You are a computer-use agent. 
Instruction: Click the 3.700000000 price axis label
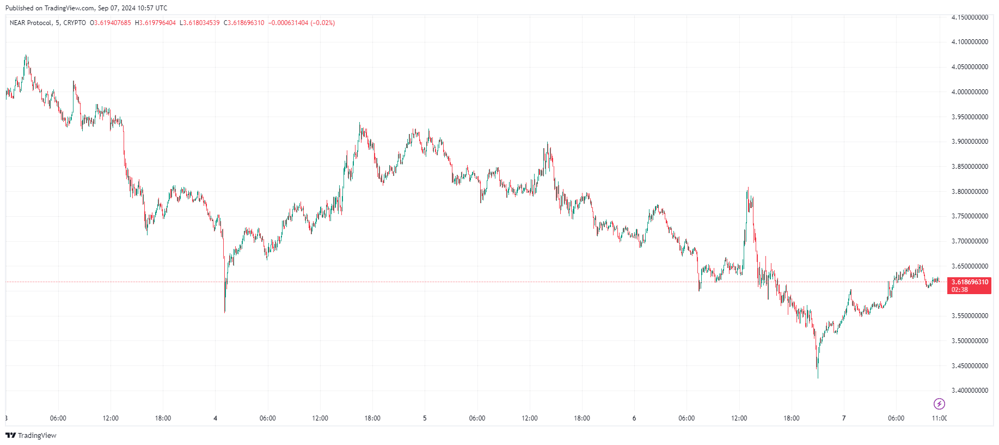pyautogui.click(x=970, y=241)
